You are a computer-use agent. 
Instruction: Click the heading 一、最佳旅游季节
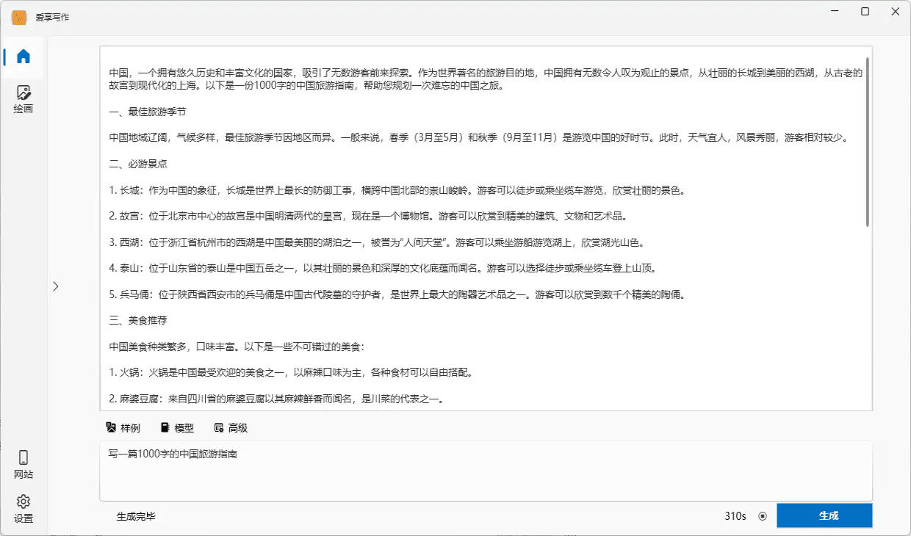[148, 112]
